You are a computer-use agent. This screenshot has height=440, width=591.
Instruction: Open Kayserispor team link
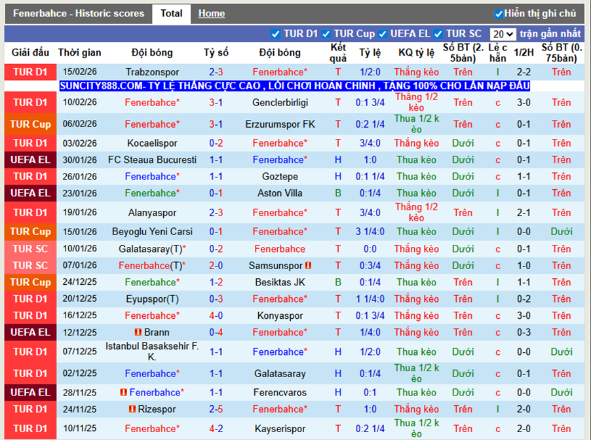[x=280, y=429]
